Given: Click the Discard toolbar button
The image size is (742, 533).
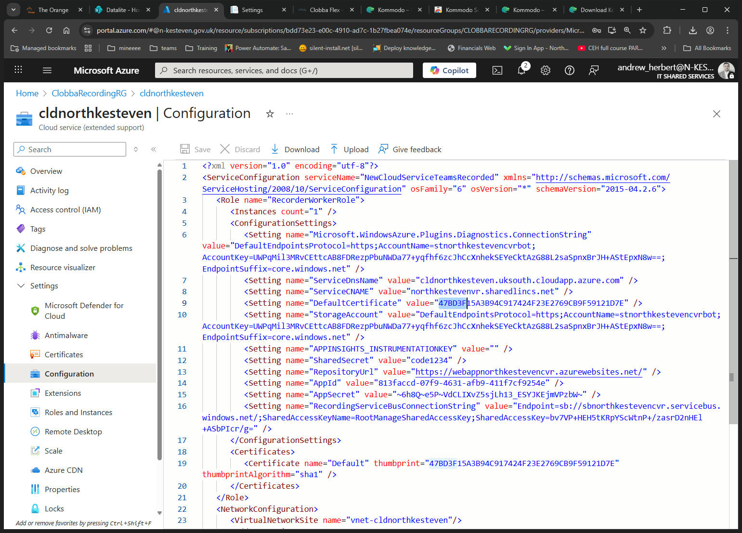Looking at the screenshot, I should click(240, 149).
